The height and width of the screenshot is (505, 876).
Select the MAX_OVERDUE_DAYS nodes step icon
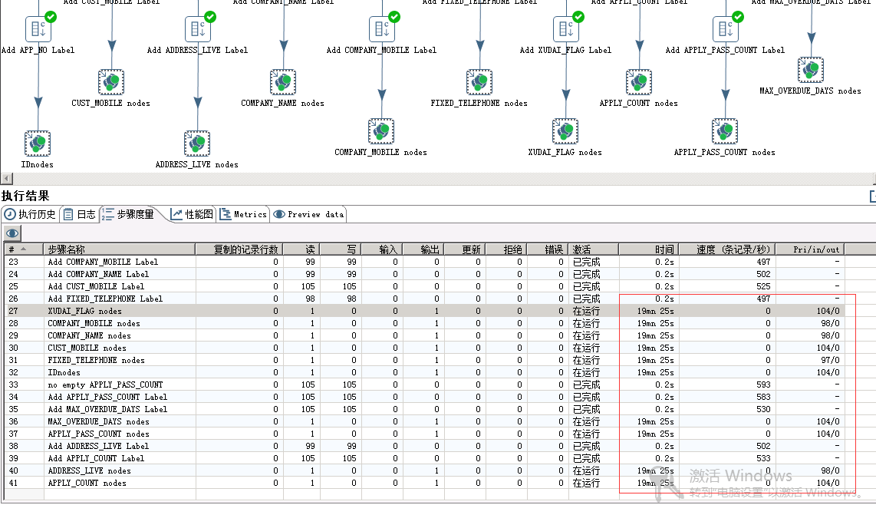(x=811, y=69)
